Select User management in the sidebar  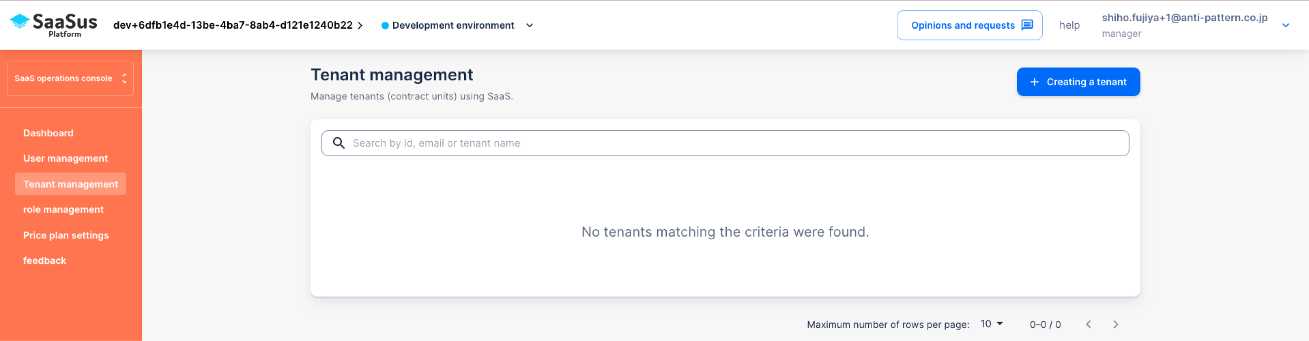point(65,158)
